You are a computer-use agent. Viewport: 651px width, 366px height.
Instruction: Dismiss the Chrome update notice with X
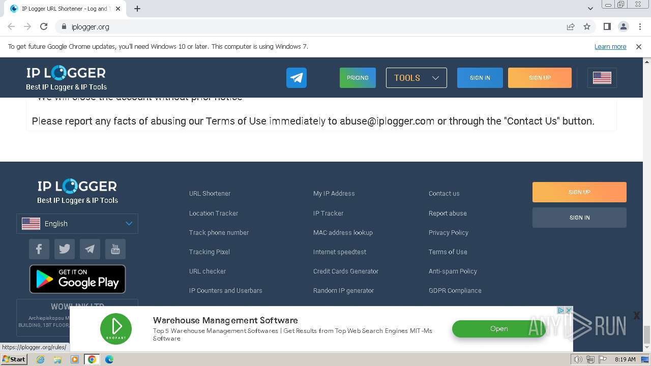point(639,46)
